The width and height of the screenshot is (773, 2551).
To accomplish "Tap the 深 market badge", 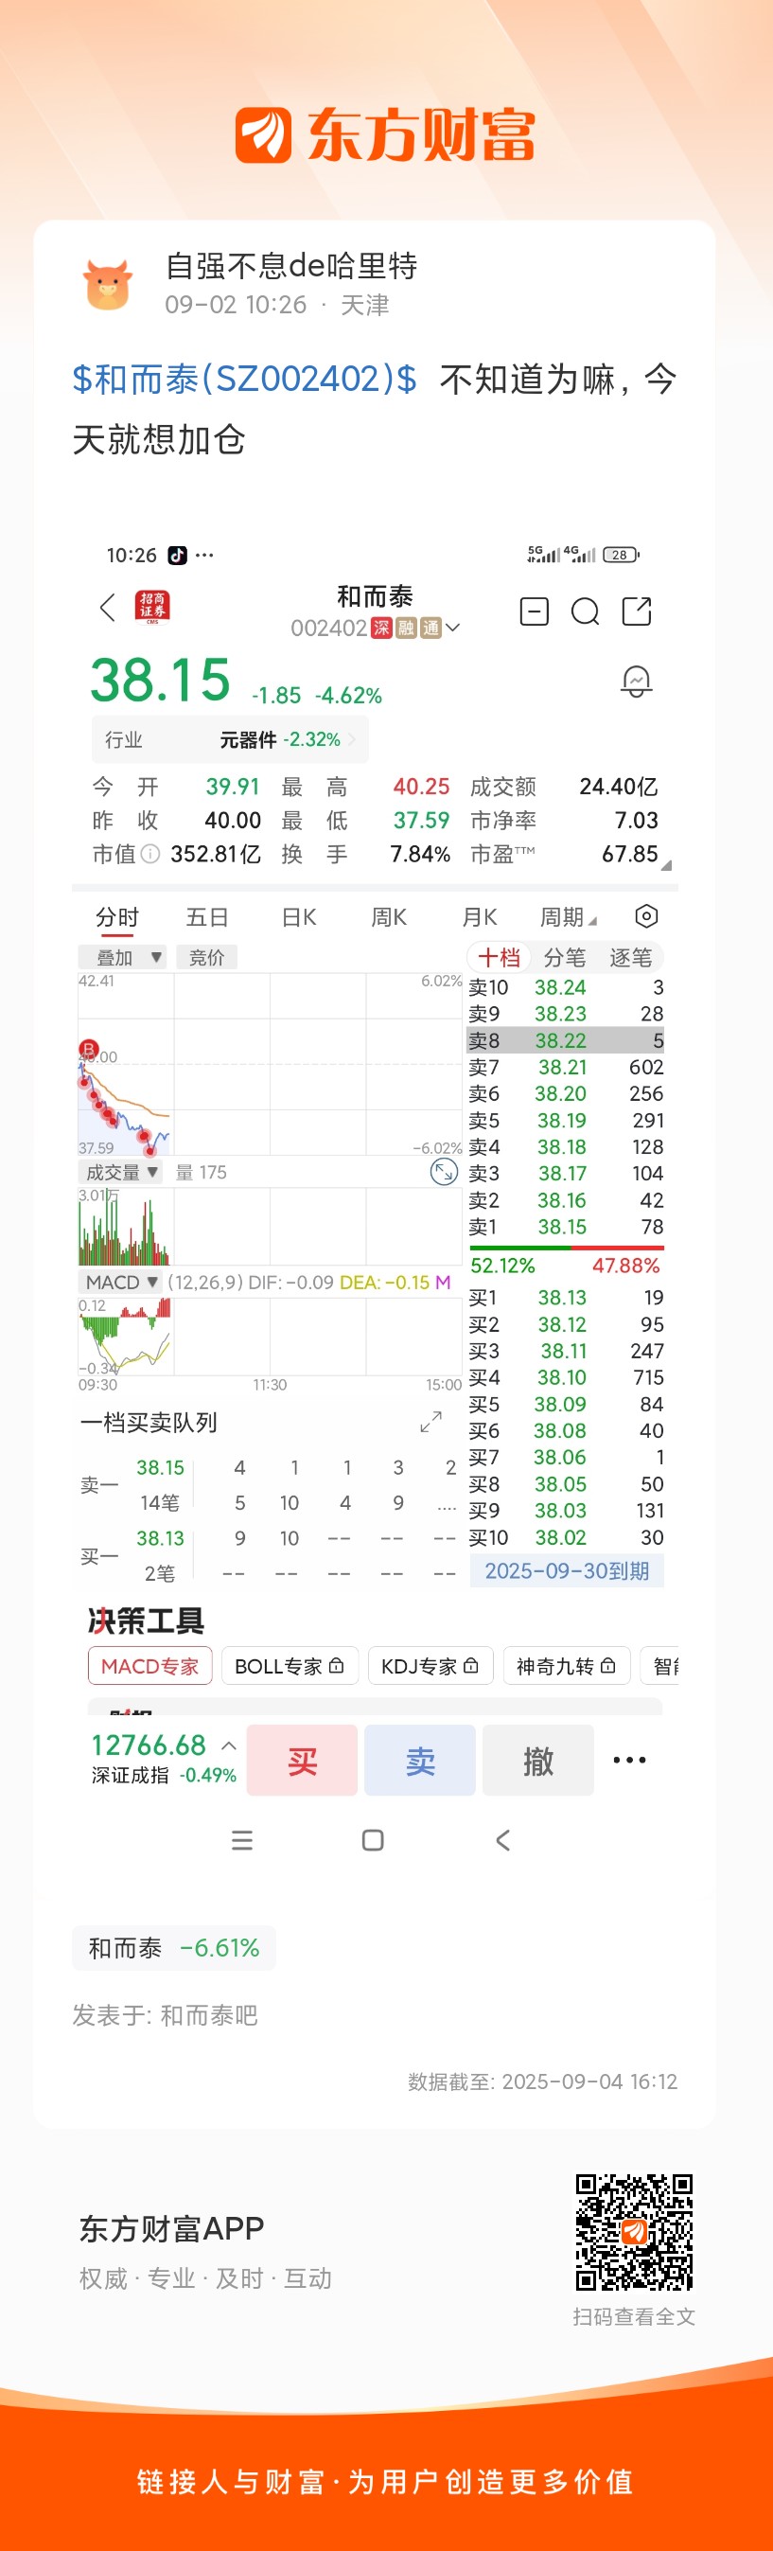I will pos(381,628).
